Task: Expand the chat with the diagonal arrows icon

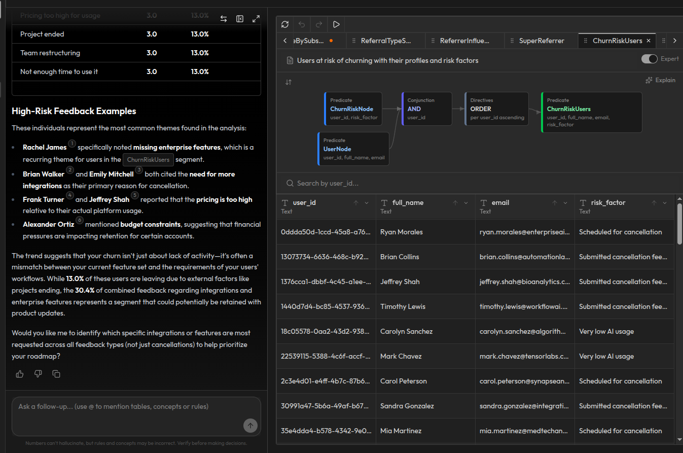Action: click(x=256, y=18)
